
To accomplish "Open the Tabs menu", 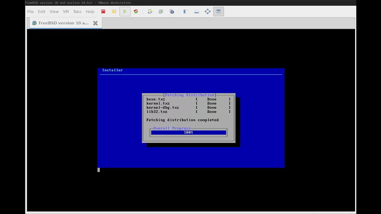I will click(77, 12).
